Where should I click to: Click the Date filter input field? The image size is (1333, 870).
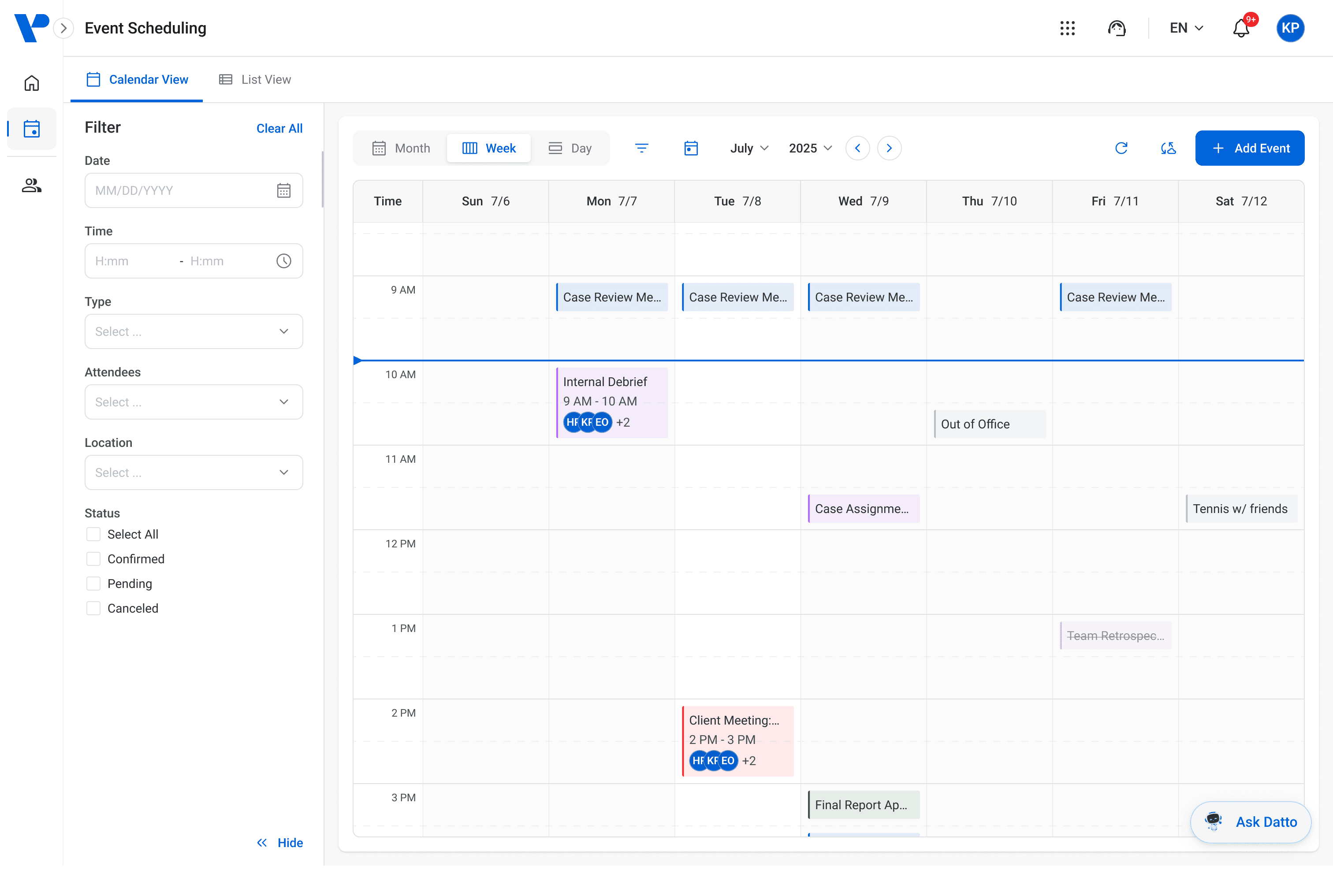pyautogui.click(x=179, y=190)
